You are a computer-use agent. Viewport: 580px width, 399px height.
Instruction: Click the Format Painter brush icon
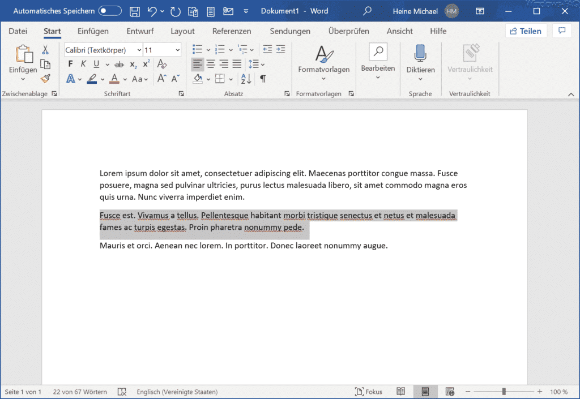45,78
